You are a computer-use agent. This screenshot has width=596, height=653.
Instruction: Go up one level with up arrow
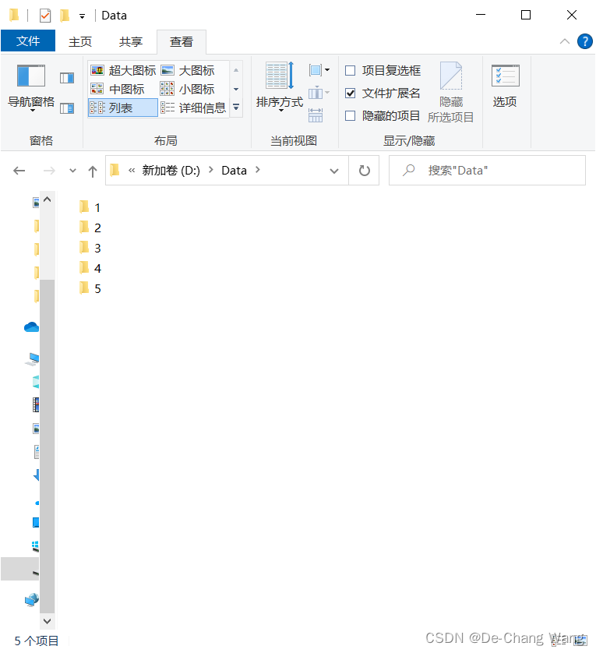click(93, 171)
